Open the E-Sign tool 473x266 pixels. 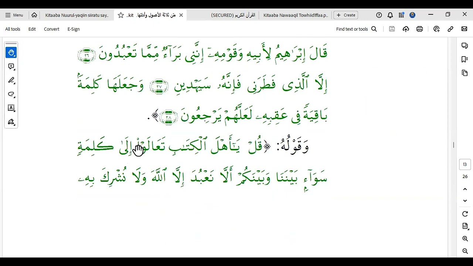point(74,29)
